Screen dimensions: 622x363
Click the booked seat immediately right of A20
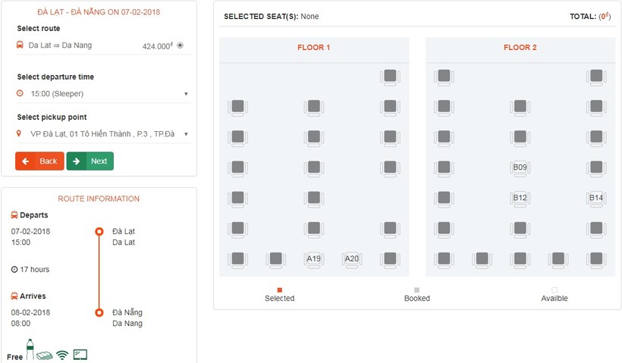(390, 260)
